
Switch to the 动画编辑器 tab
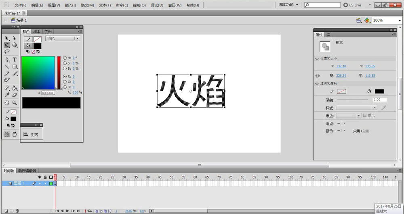tap(27, 170)
